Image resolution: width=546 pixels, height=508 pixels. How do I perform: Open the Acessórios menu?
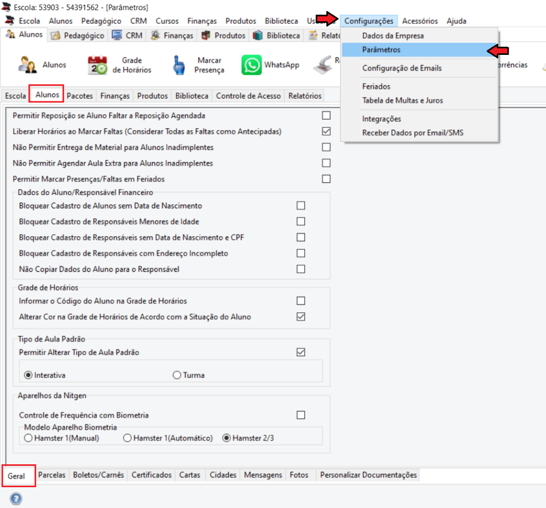[420, 21]
